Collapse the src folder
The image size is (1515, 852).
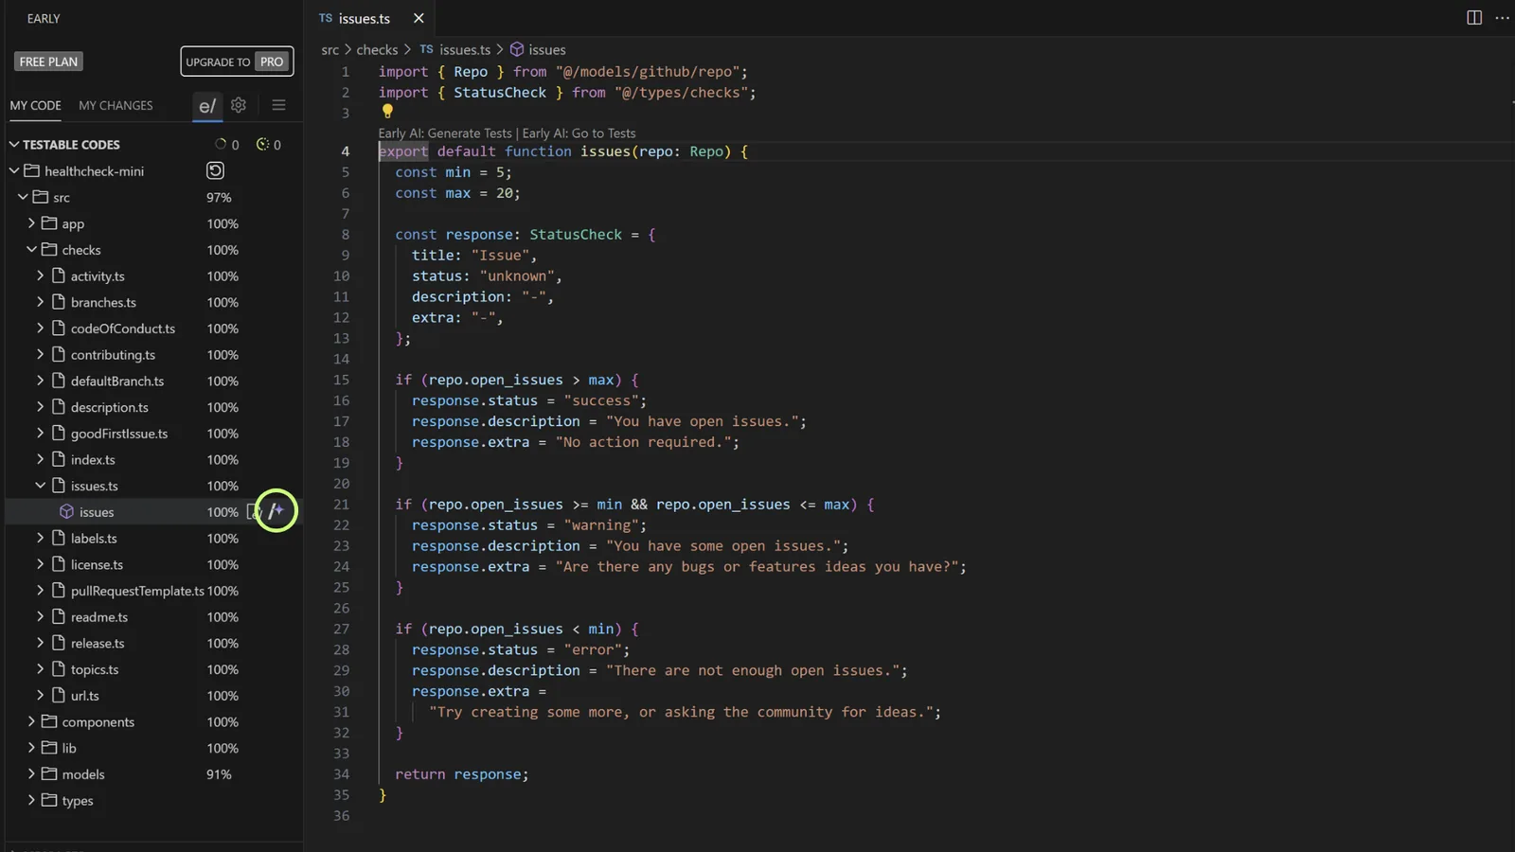pyautogui.click(x=23, y=197)
